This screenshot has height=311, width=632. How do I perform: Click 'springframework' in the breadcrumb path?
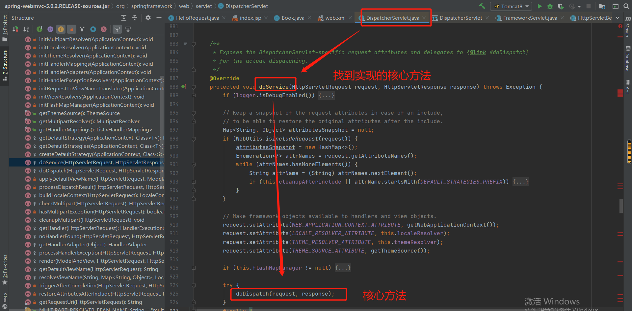pyautogui.click(x=151, y=6)
